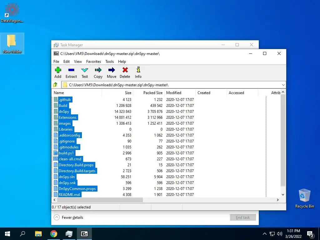Select the images folder icon
The height and width of the screenshot is (240, 320).
(56, 123)
